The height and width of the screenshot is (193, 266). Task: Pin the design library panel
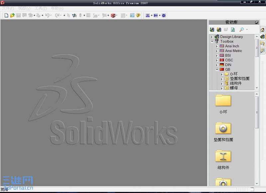click(x=256, y=22)
